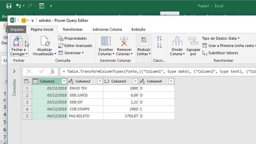
Task: Open Excel quick access customize arrow
Action: pyautogui.click(x=51, y=6)
